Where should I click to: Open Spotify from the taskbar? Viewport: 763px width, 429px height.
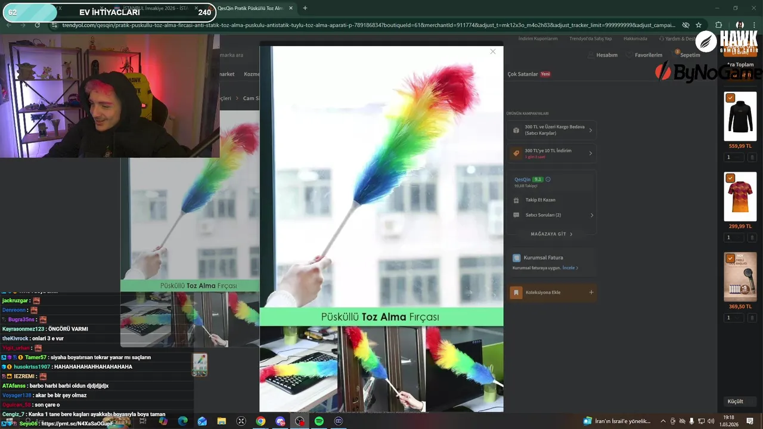coord(319,421)
